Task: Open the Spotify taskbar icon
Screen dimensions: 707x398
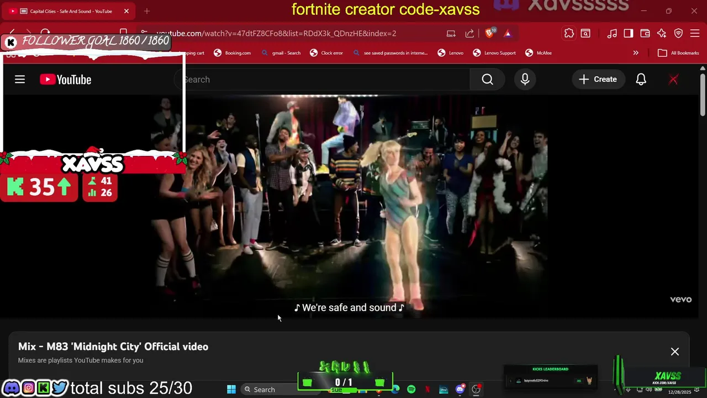Action: [x=411, y=390]
